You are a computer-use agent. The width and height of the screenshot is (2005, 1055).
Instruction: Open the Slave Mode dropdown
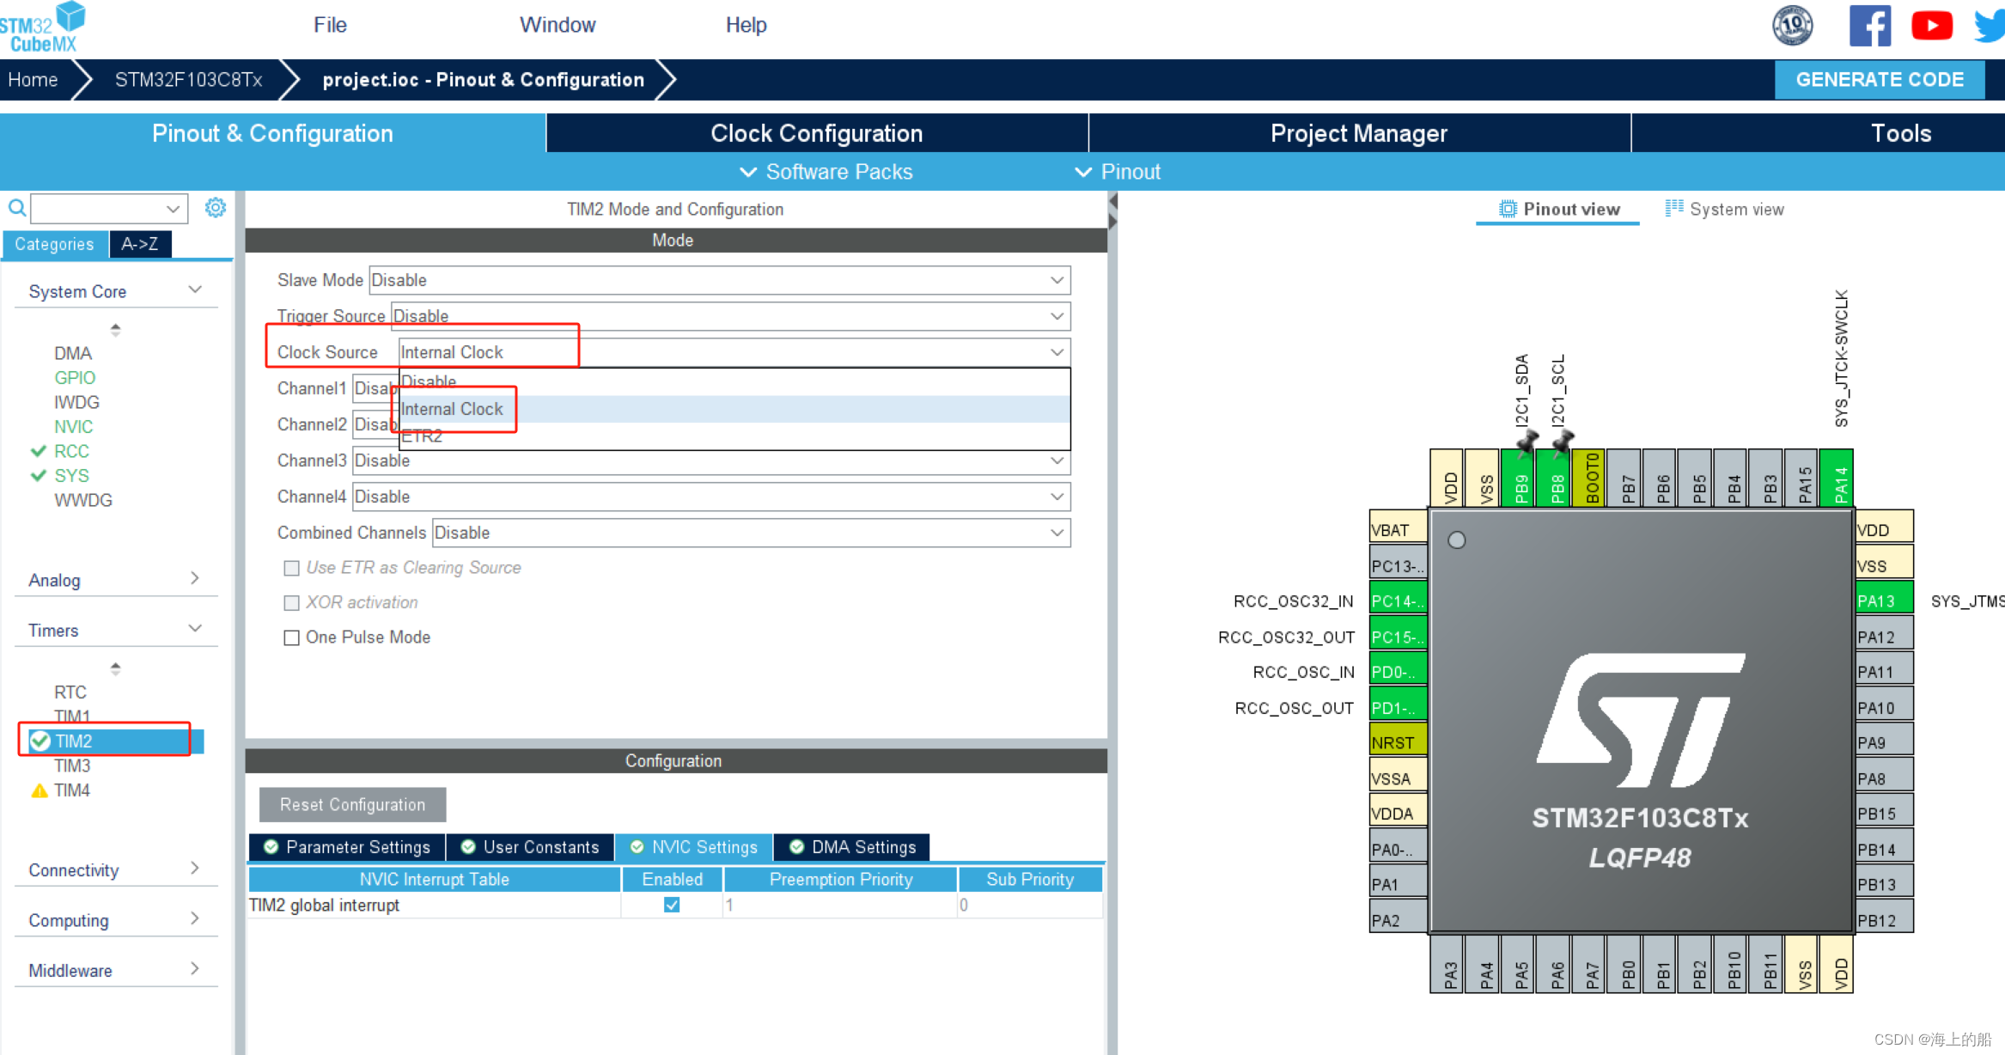coord(719,280)
